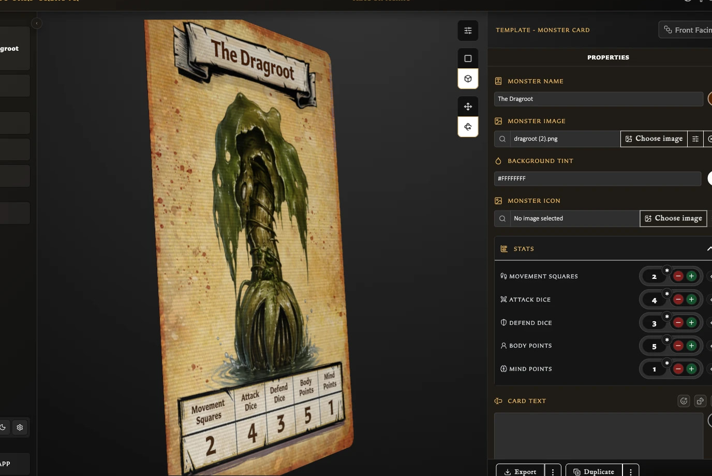Select the rotate card tool
This screenshot has width=712, height=476.
(468, 127)
